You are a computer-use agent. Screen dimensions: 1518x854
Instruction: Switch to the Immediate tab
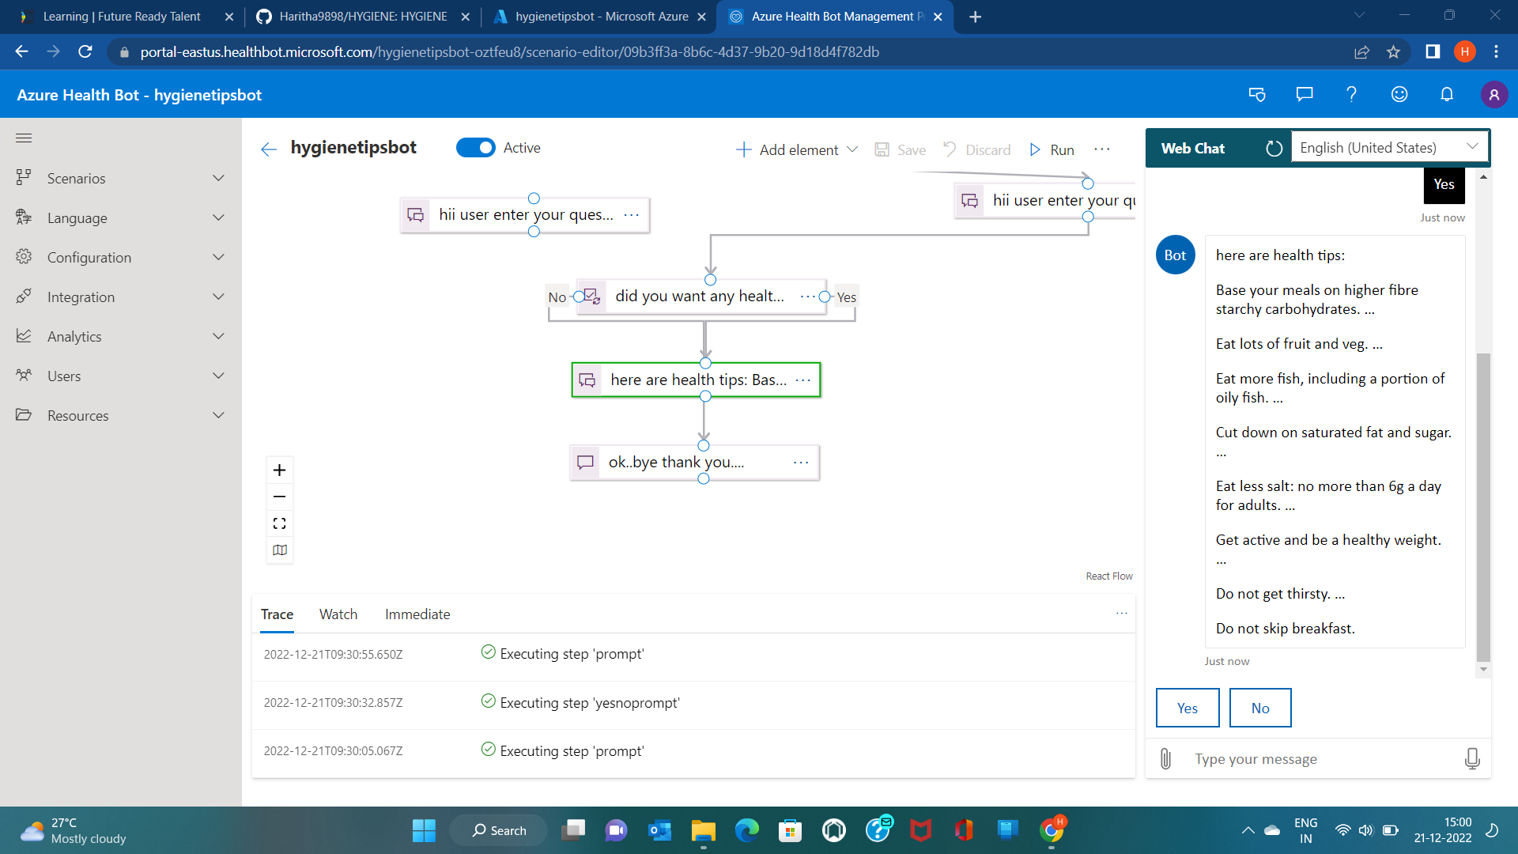pyautogui.click(x=417, y=614)
